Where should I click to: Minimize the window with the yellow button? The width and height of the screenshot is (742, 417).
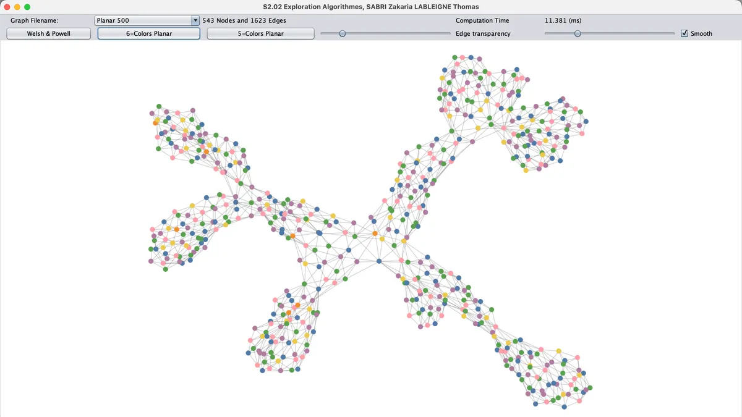point(17,6)
